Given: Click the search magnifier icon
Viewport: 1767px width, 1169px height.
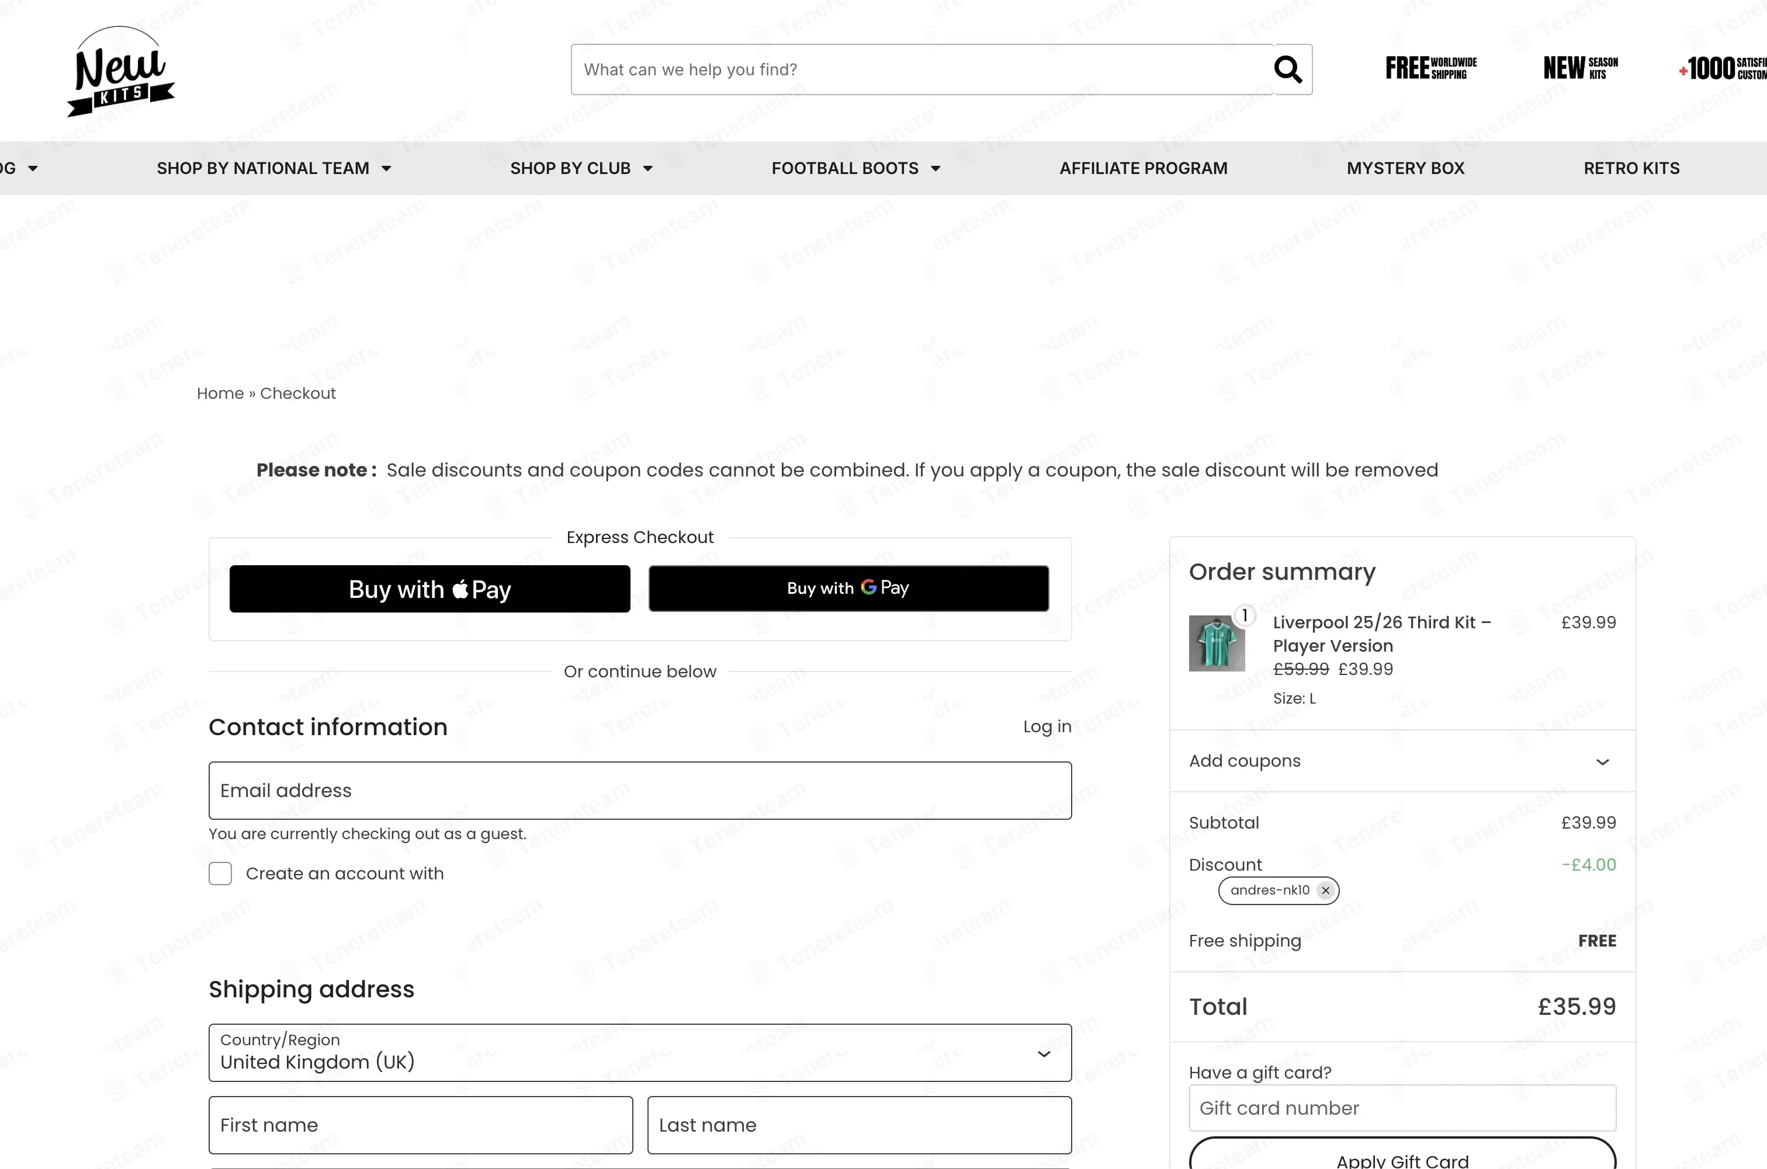Looking at the screenshot, I should (x=1287, y=69).
